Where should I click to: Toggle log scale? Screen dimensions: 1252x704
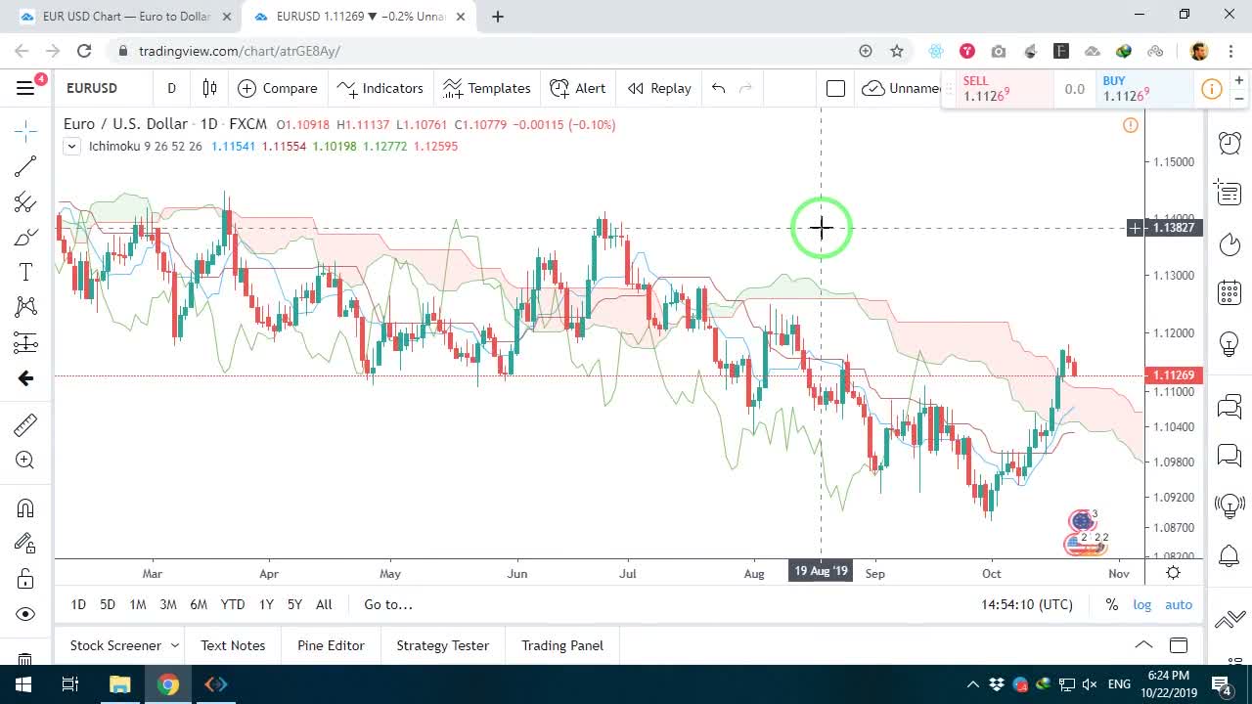1142,604
